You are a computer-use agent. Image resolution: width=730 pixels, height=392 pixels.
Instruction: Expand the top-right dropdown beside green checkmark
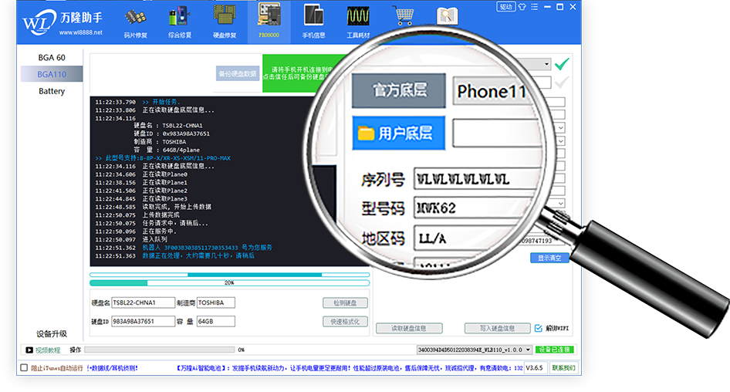546,64
